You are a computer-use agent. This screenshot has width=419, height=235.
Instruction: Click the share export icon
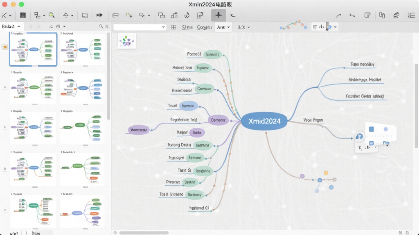point(396,16)
